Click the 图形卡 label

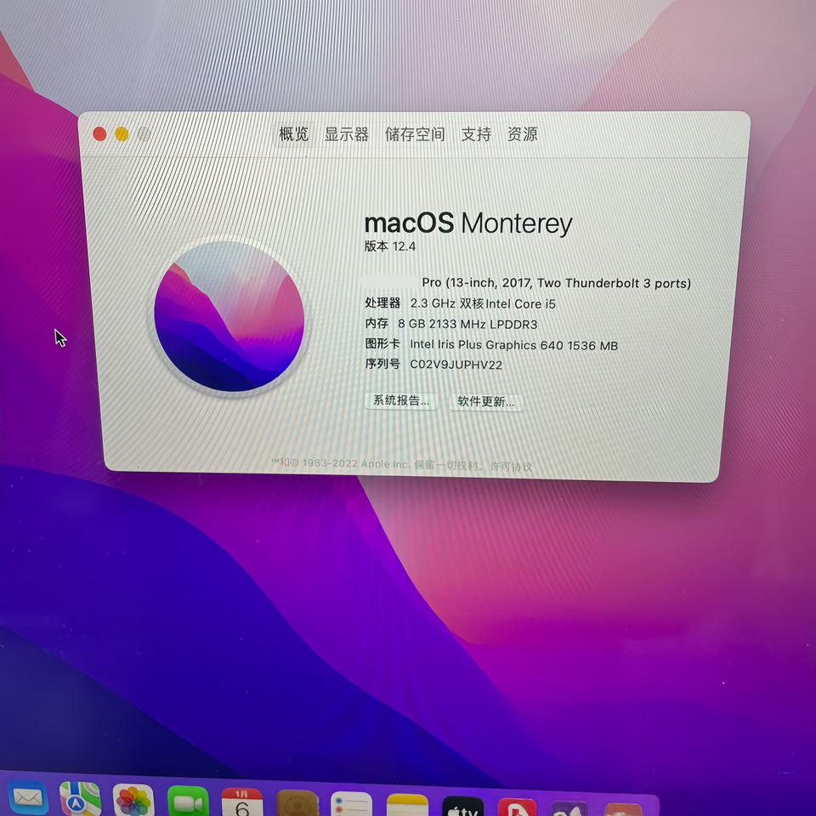tap(382, 343)
